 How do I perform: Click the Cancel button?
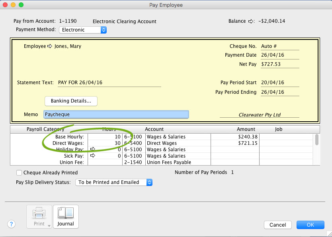coord(277,225)
